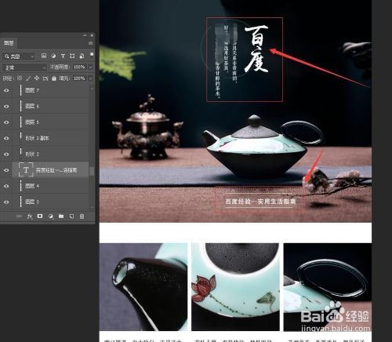Click lock position move icon

(37, 78)
